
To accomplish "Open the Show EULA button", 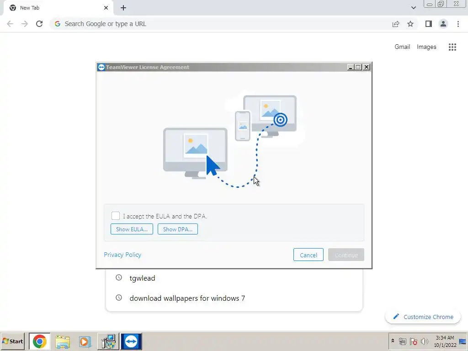I will click(x=132, y=229).
